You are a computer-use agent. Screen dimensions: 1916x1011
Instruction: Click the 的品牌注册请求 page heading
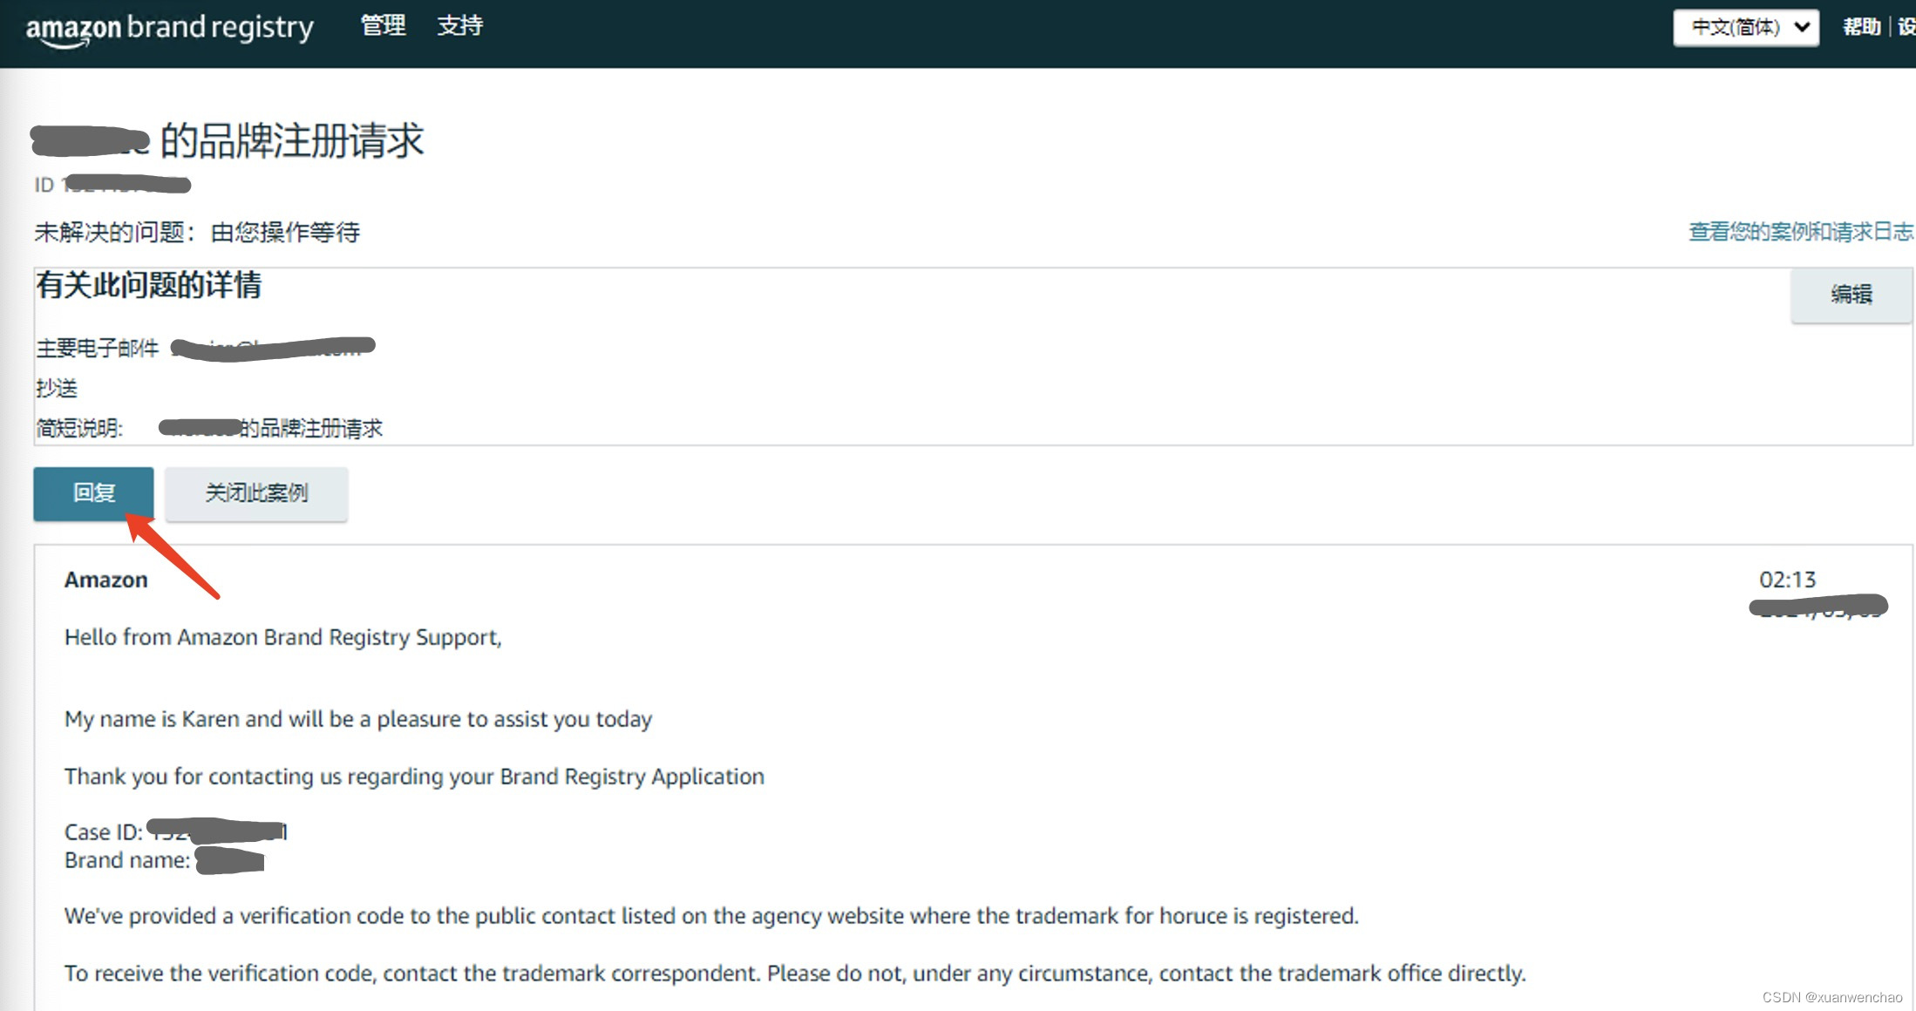point(292,141)
